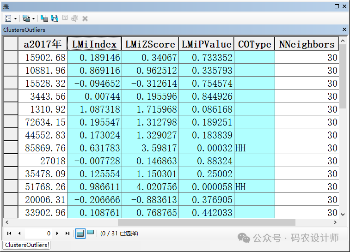Toggle Show selected records view
Viewport: 350px width, 252px height.
(91, 233)
